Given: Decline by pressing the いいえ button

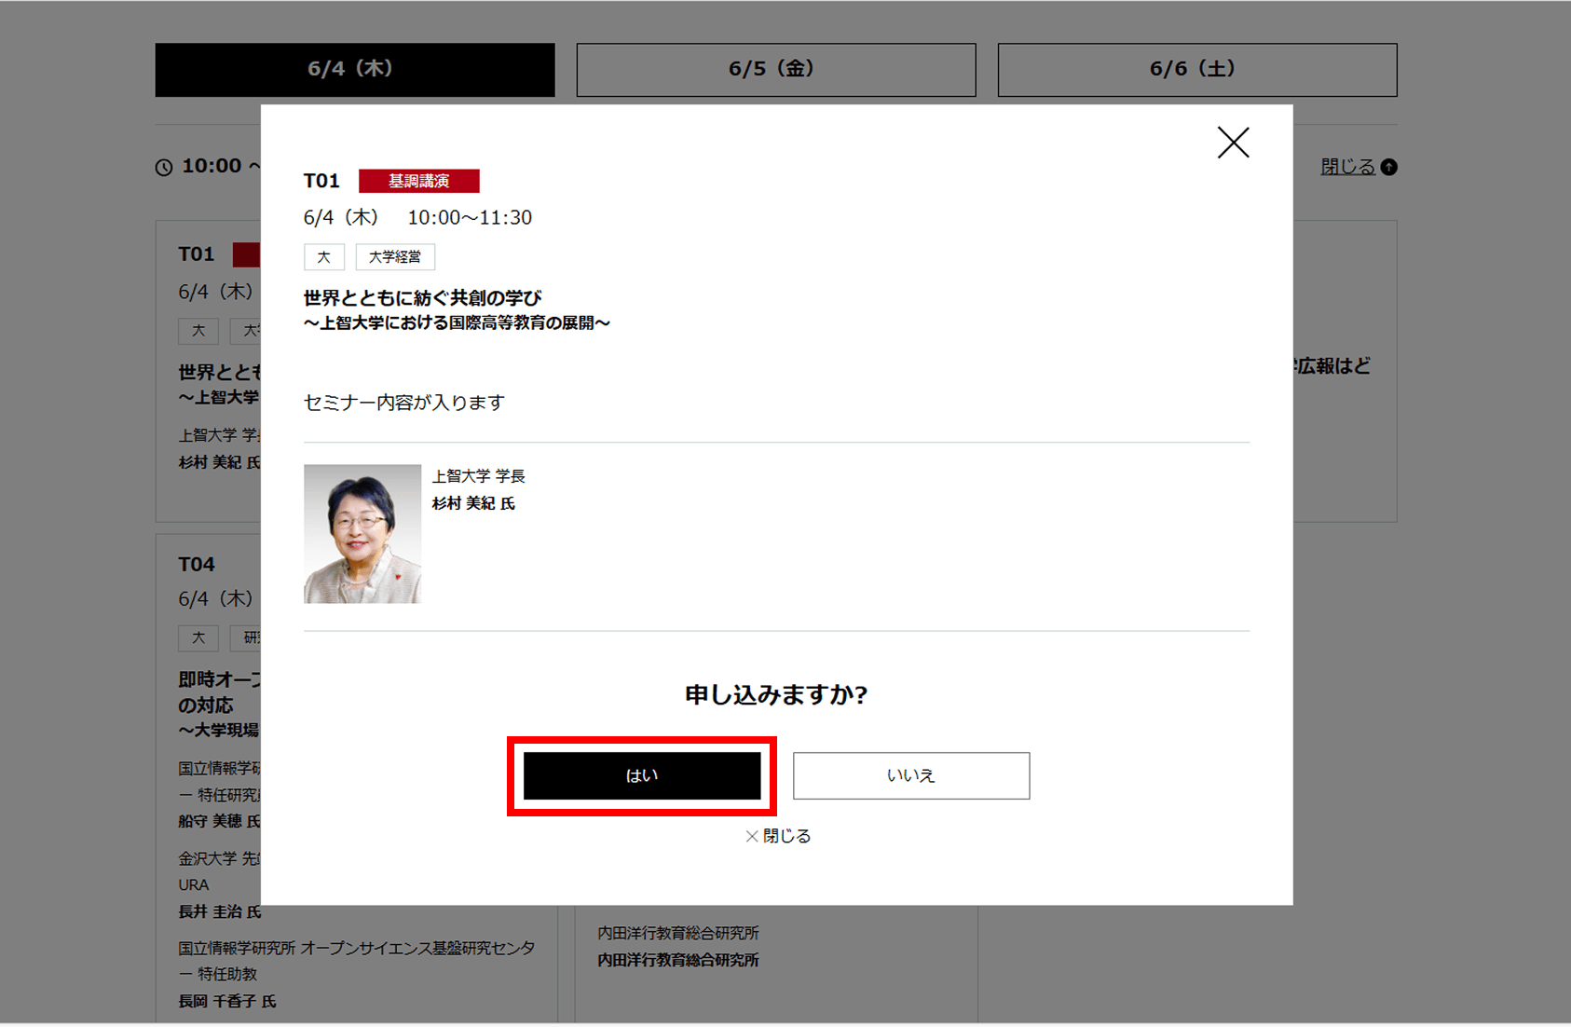Looking at the screenshot, I should pos(910,775).
